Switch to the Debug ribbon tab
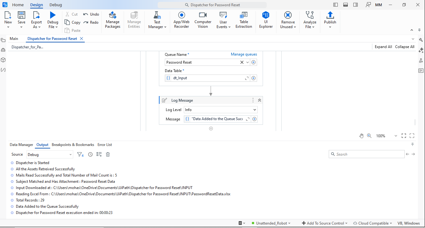 [x=55, y=5]
